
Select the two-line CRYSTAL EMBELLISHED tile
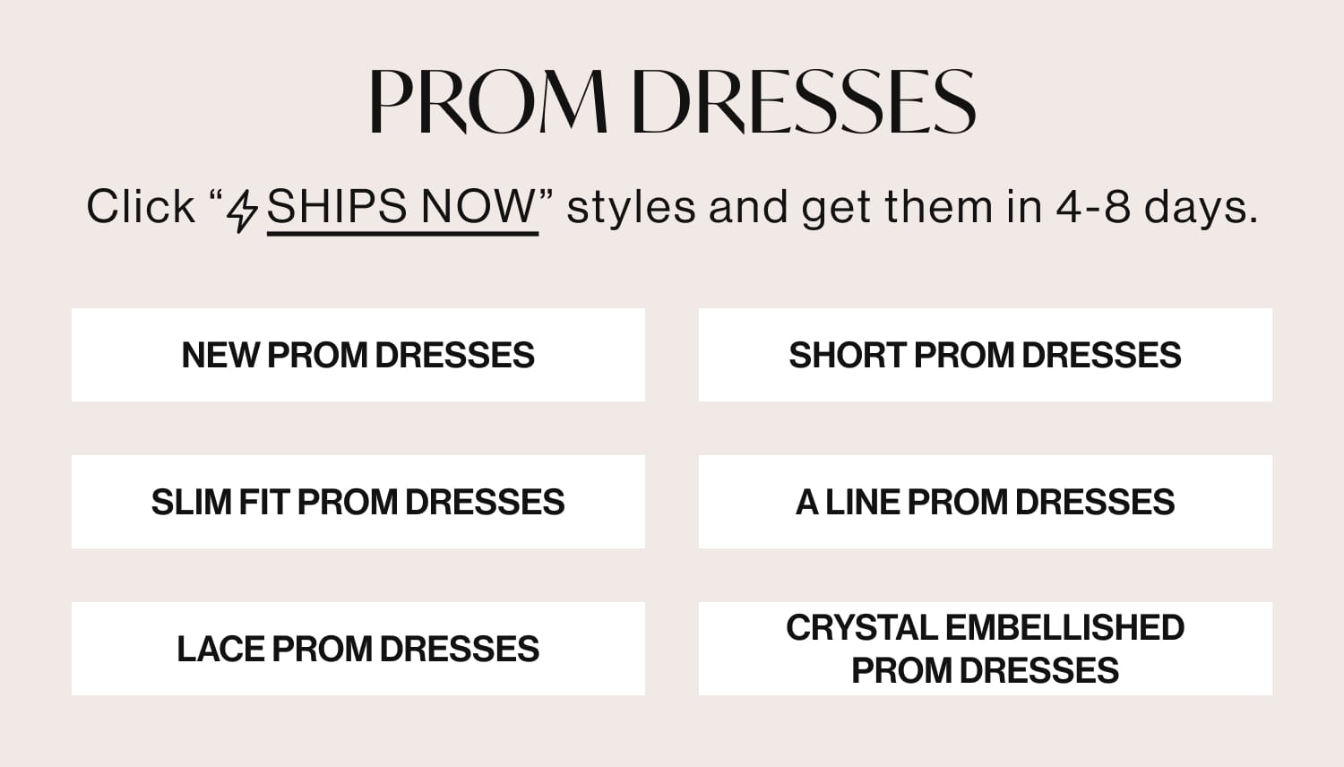[x=985, y=649]
